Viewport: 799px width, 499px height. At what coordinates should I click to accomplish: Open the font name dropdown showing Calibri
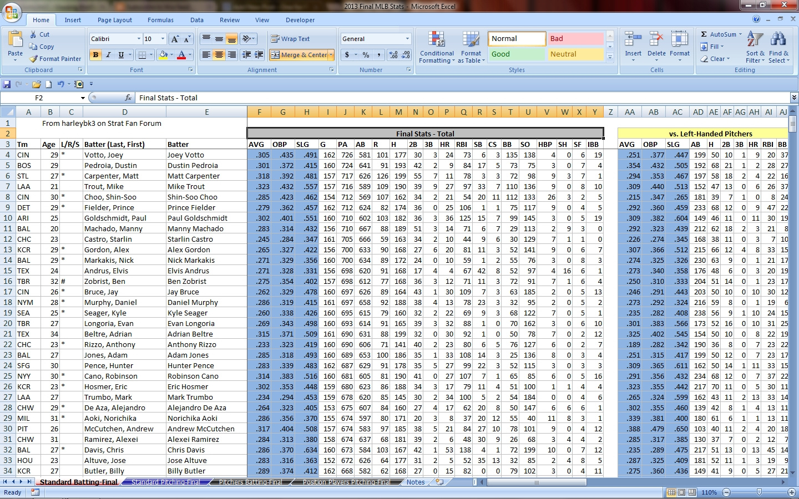click(x=139, y=39)
